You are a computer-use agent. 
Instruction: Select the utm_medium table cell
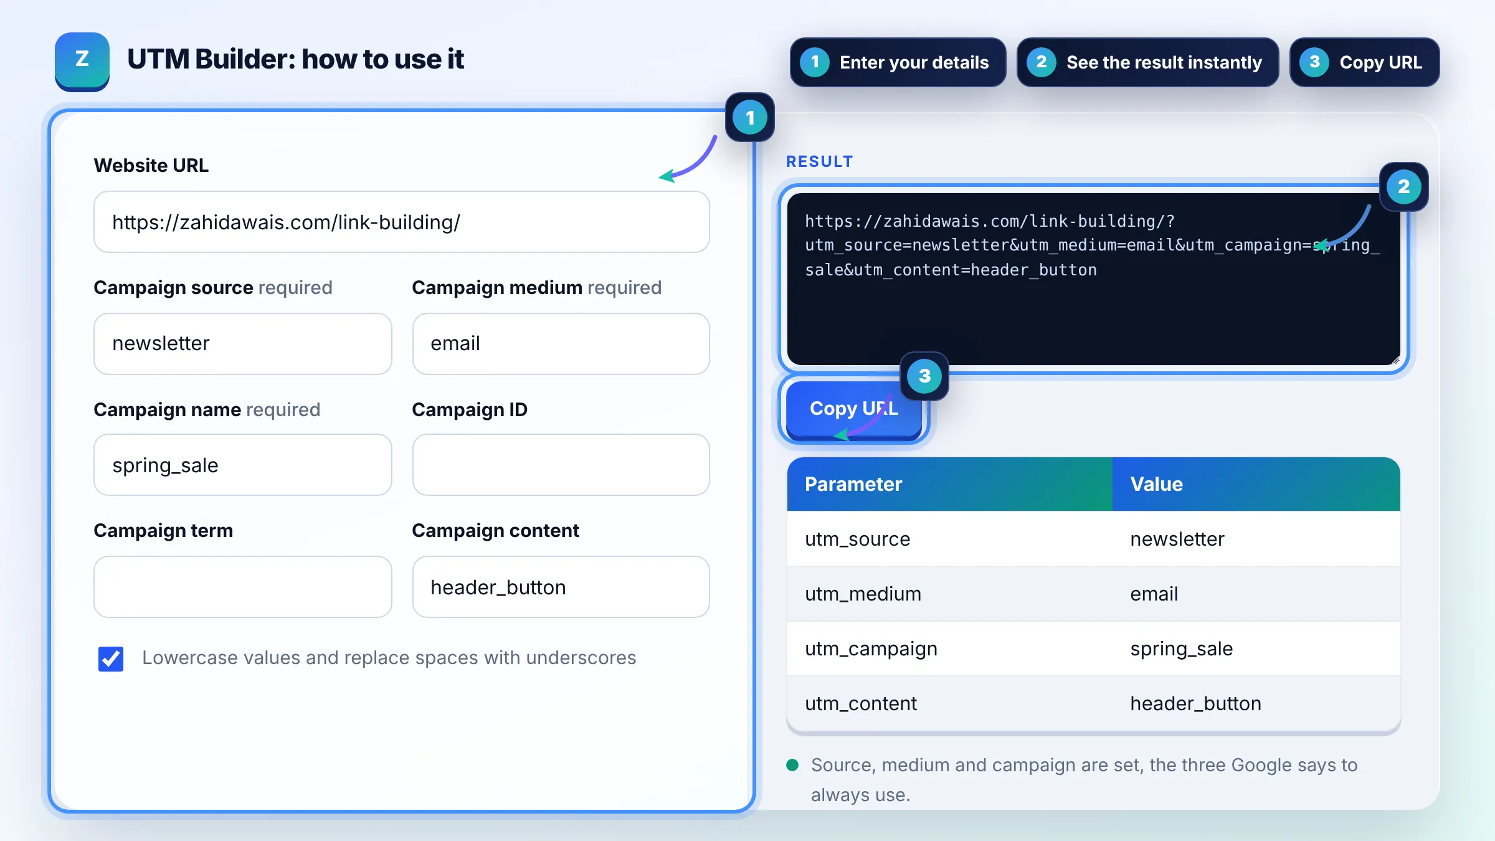[950, 594]
